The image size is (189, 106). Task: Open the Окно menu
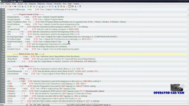(64, 4)
